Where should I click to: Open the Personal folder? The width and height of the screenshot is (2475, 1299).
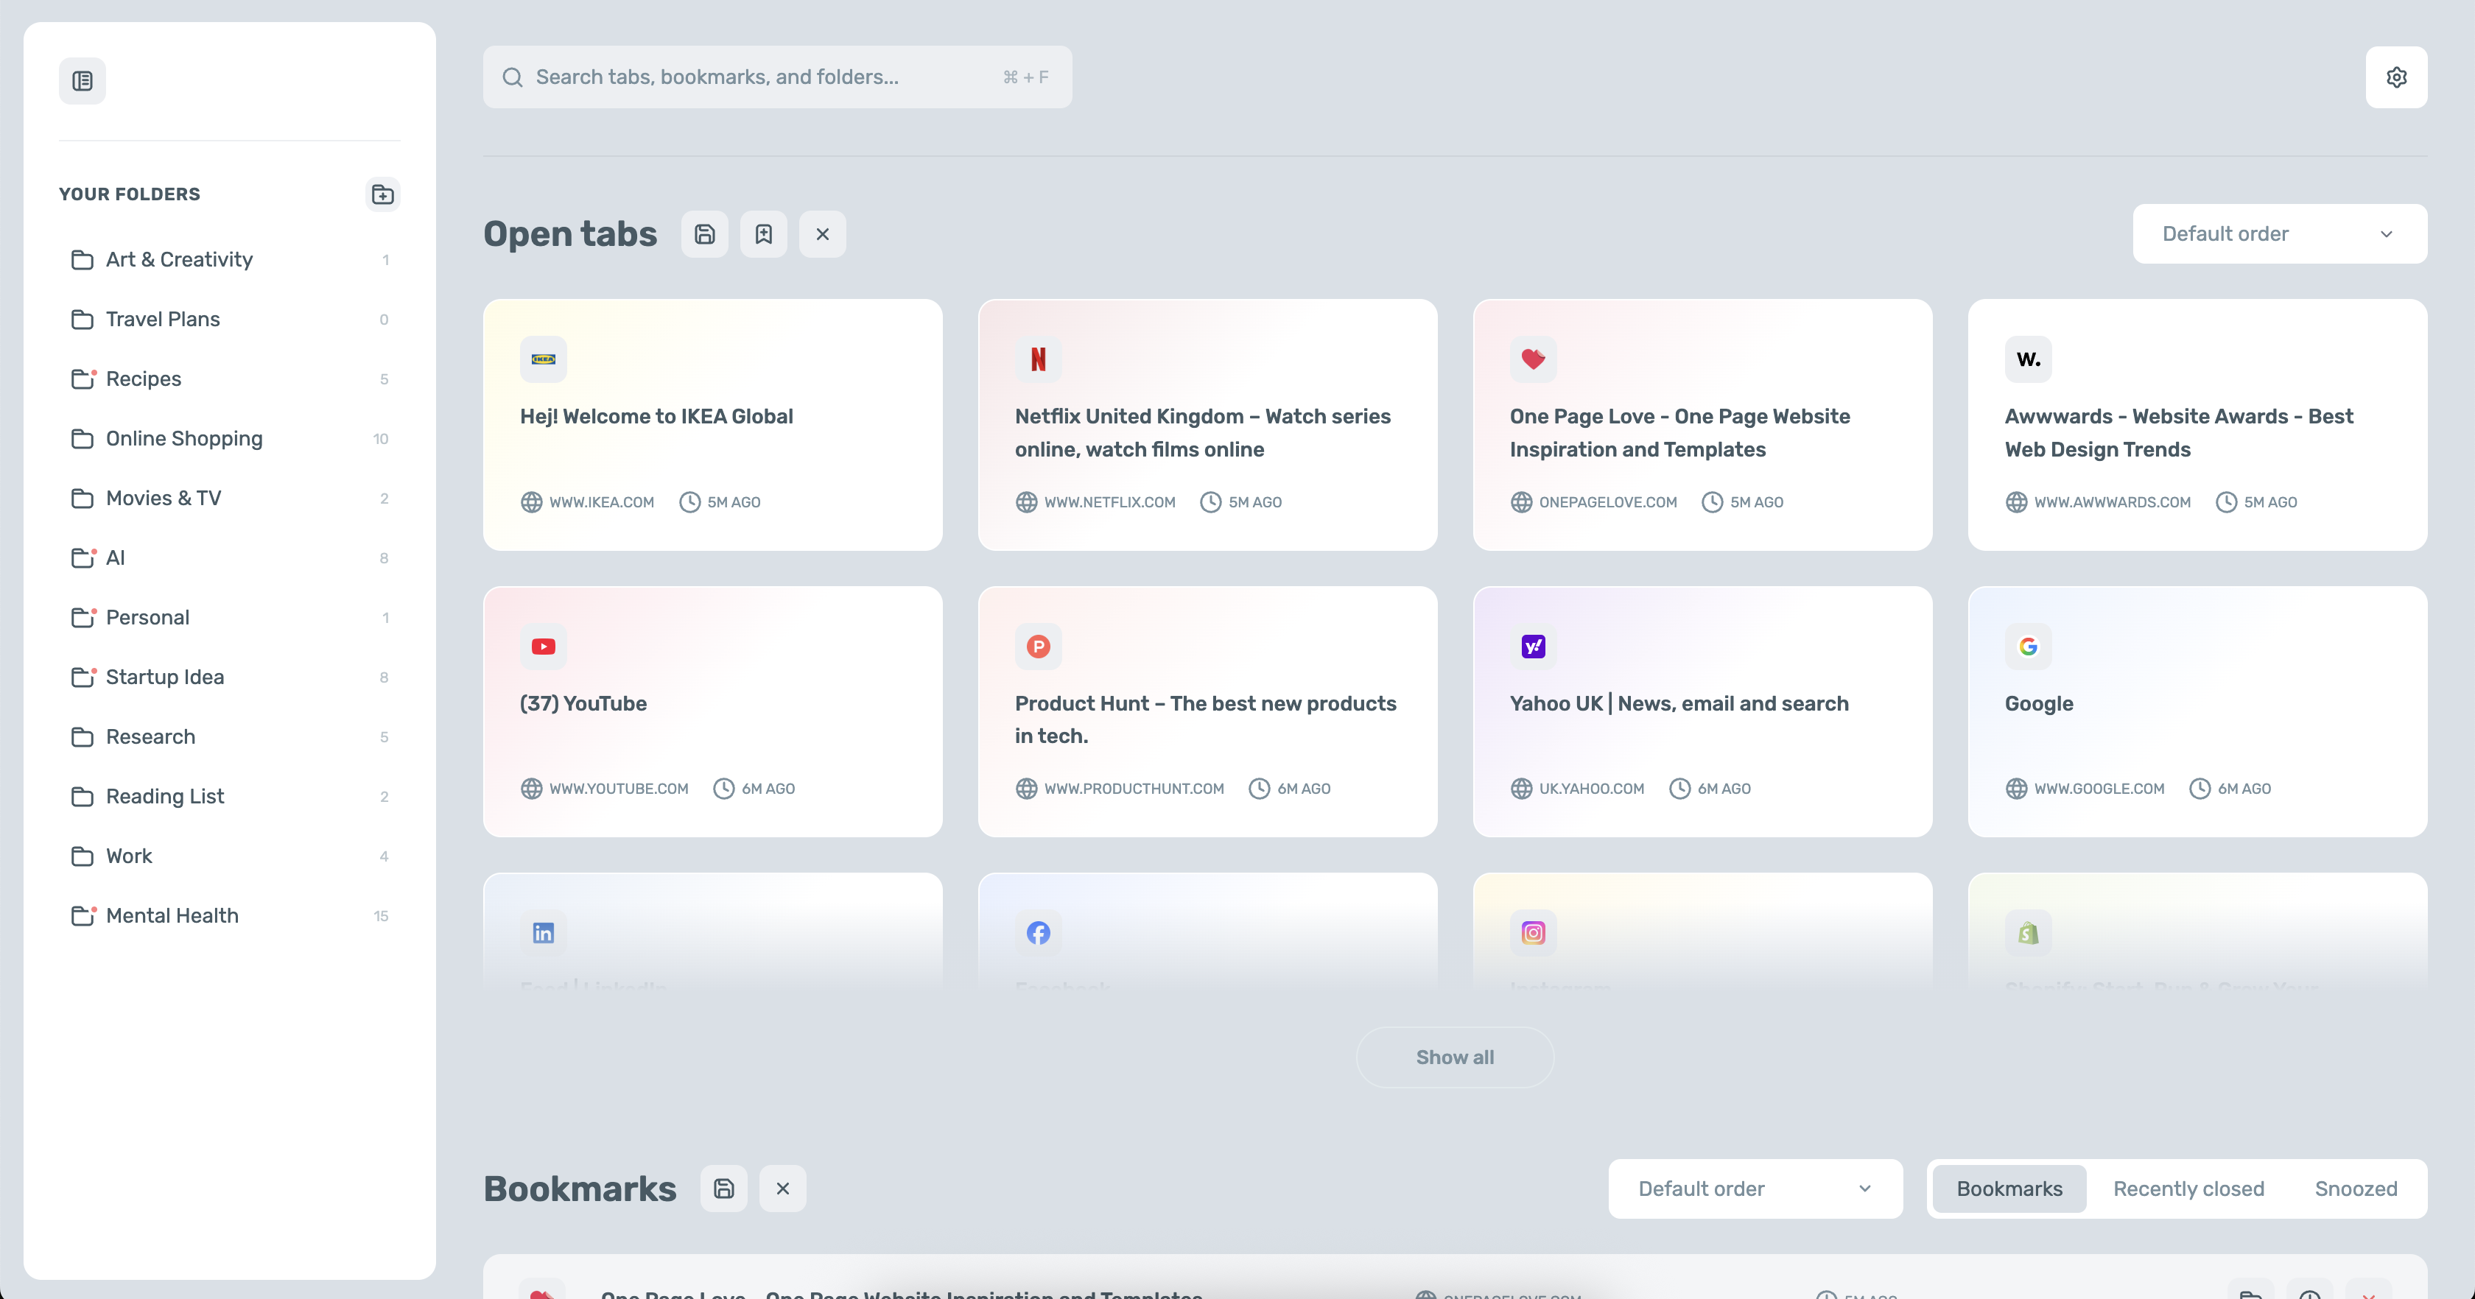230,617
